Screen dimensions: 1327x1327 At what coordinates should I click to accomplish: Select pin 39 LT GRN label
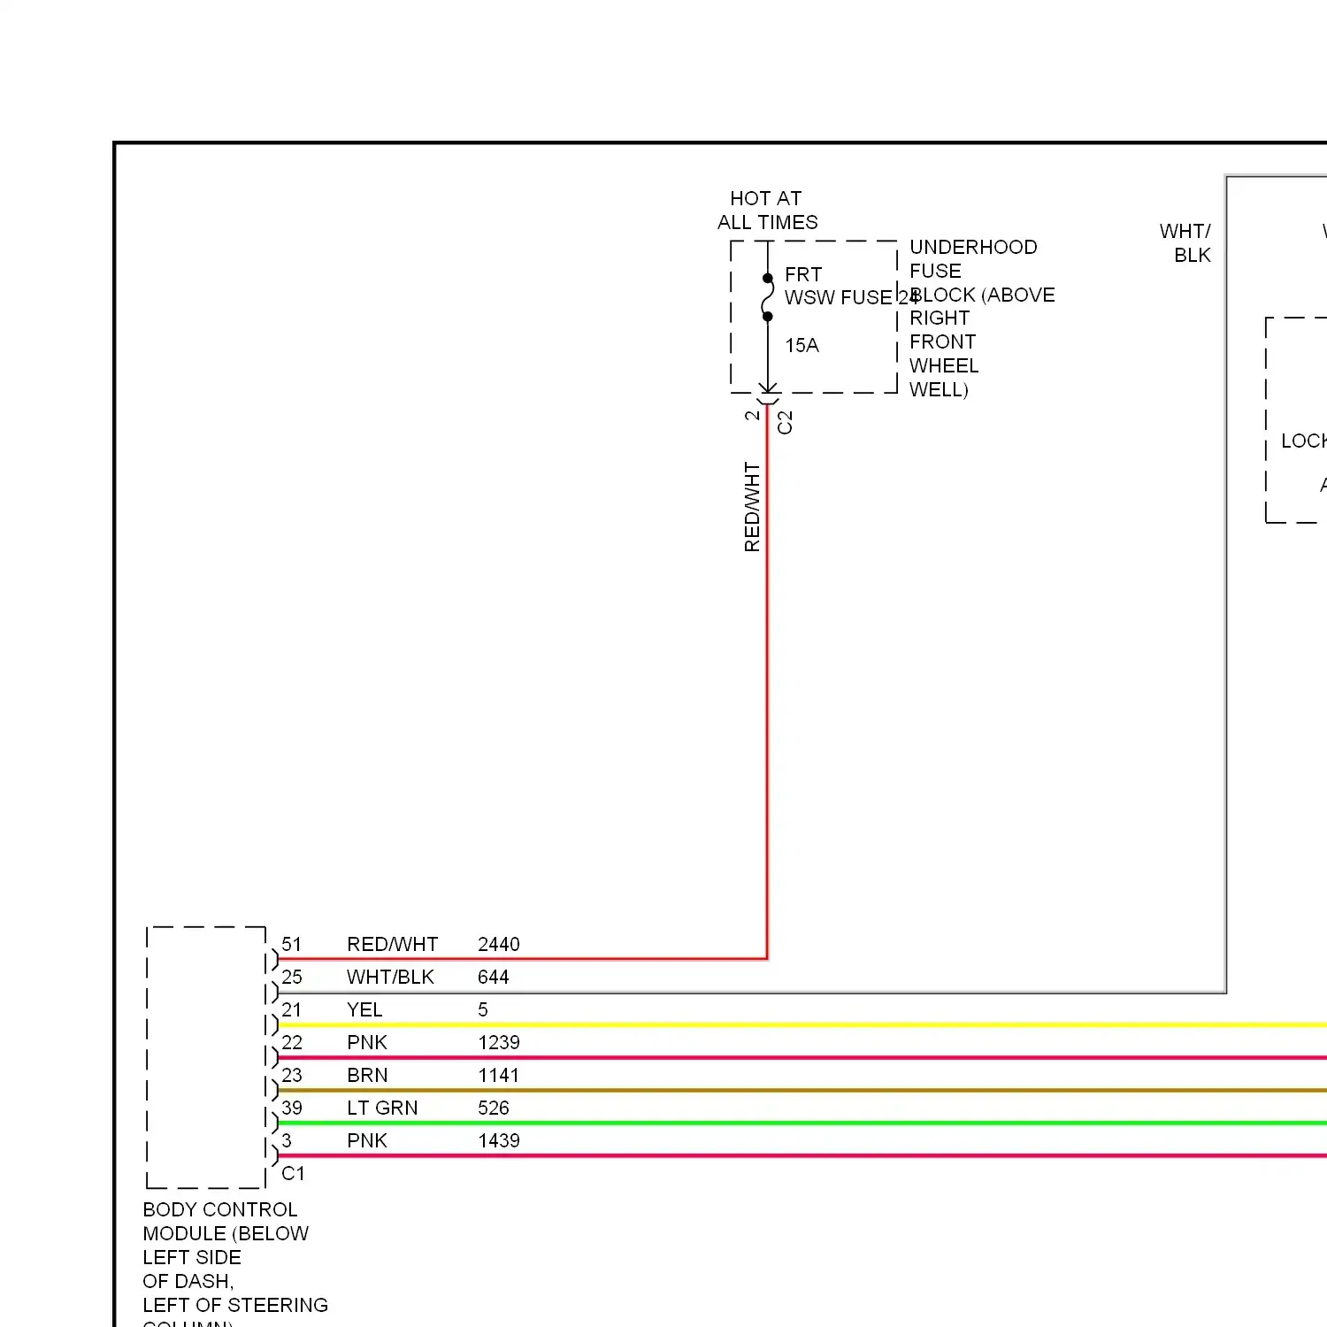pyautogui.click(x=382, y=1108)
